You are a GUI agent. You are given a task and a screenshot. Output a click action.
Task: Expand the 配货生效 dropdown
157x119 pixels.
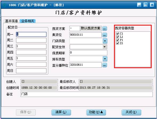105,47
